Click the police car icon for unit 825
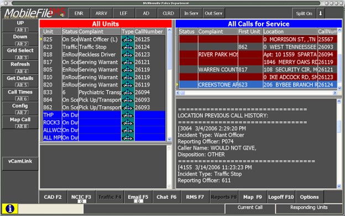 point(128,39)
